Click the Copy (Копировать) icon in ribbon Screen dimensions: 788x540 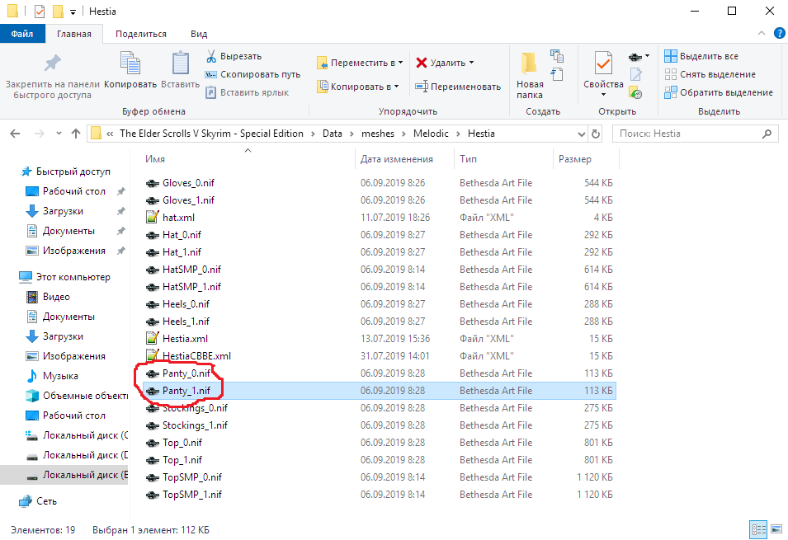coord(130,65)
